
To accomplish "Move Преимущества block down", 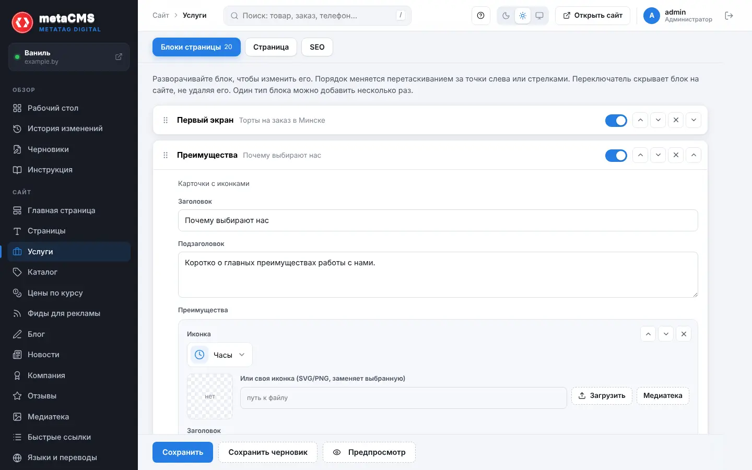I will (x=658, y=155).
